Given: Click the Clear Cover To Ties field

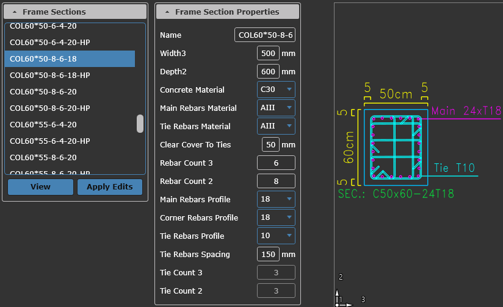Looking at the screenshot, I should tap(270, 144).
